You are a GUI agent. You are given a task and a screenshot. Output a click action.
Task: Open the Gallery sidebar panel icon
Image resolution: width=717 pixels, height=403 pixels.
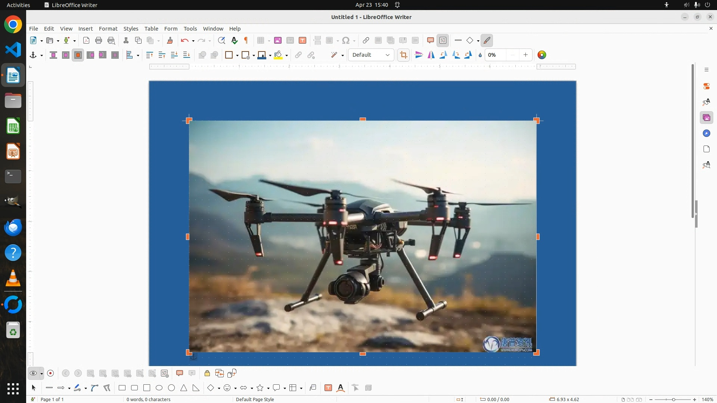click(x=706, y=118)
